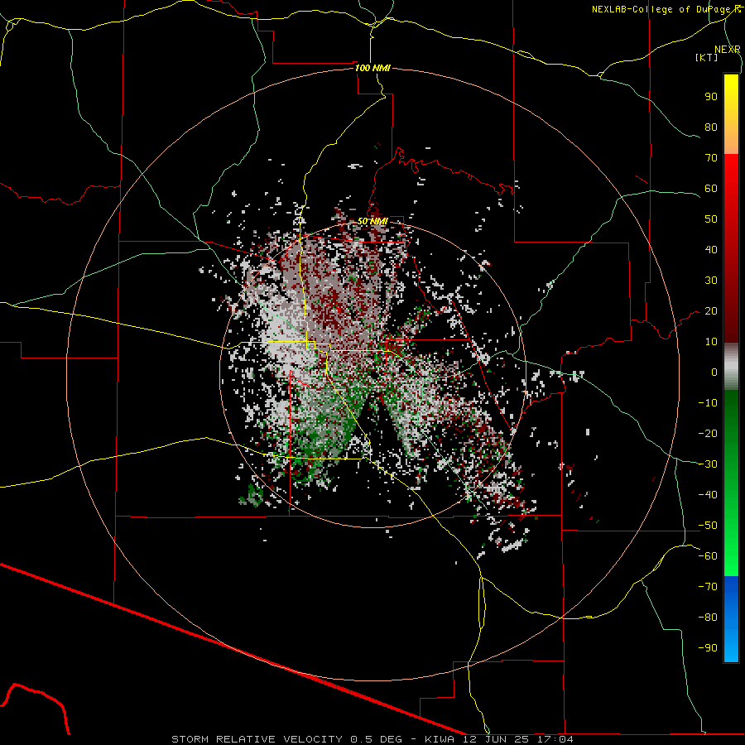
Task: Select the 50 NMI range ring label
Action: (373, 221)
